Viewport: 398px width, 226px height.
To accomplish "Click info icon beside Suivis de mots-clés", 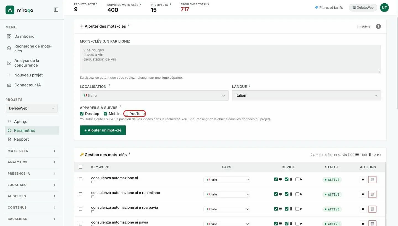I will coord(141,4).
